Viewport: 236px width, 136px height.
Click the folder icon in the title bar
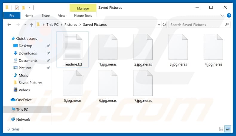[7, 7]
